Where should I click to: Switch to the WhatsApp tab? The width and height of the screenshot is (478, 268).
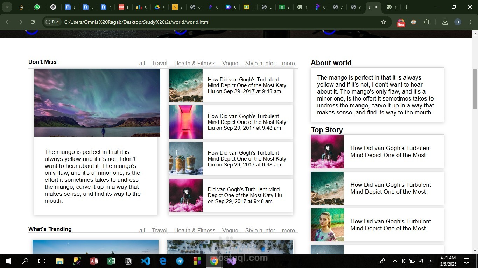pos(37,7)
